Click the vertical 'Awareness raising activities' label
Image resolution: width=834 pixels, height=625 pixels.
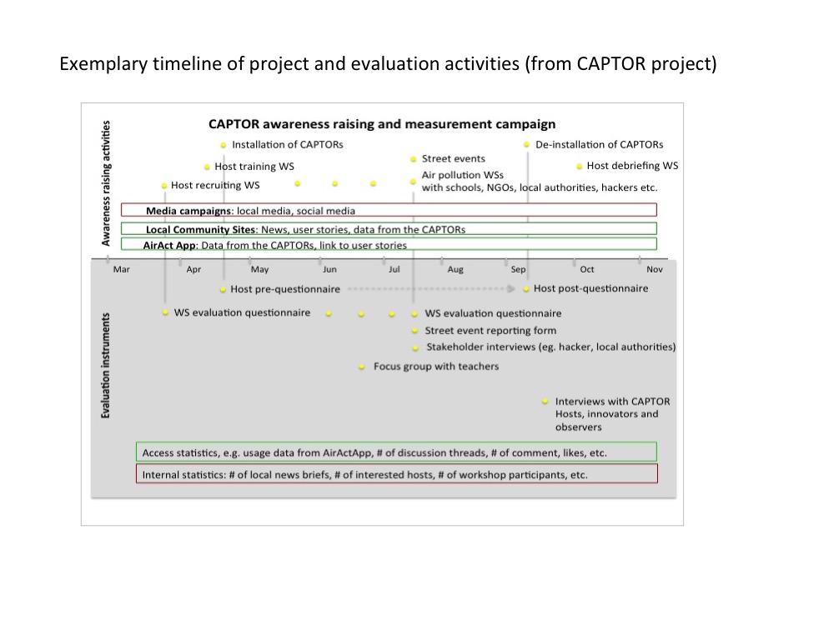click(106, 183)
